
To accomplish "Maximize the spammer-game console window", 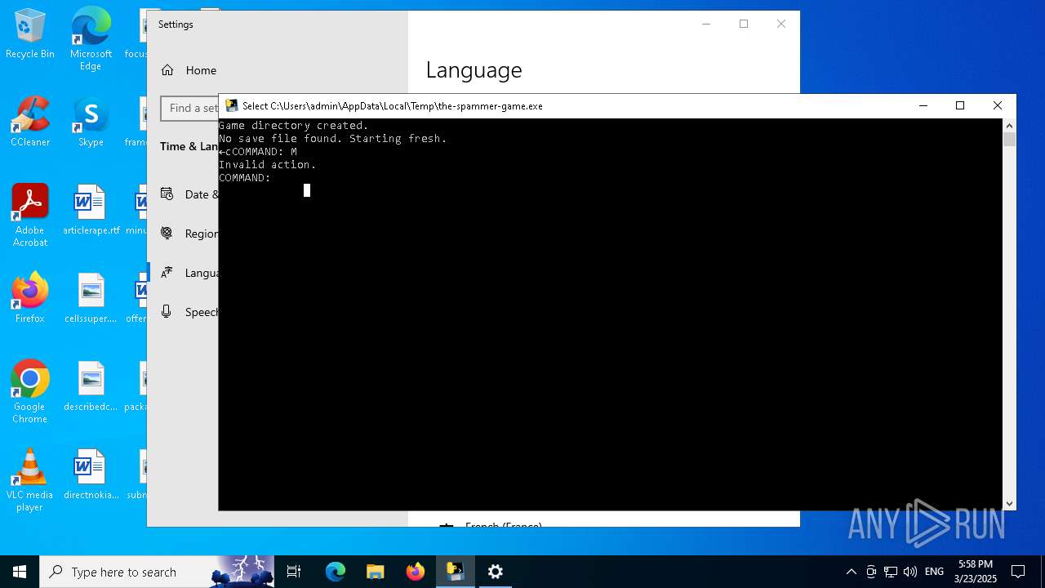I will [960, 105].
